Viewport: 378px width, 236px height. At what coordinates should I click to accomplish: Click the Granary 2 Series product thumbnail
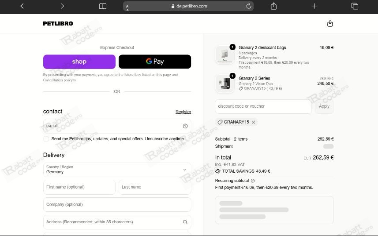click(x=225, y=84)
